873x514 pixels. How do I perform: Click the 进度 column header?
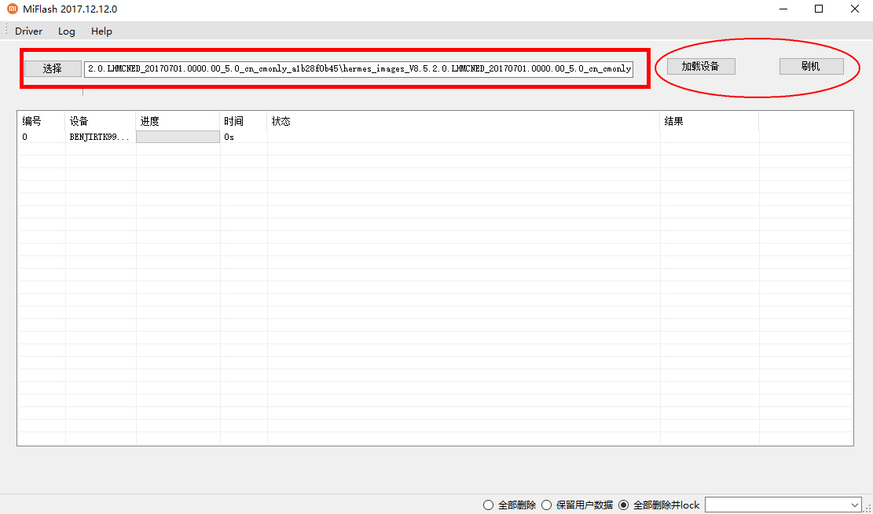(x=178, y=121)
